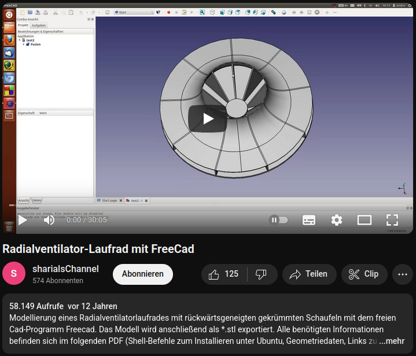Open video settings gear icon
This screenshot has height=356, width=416.
(x=337, y=220)
